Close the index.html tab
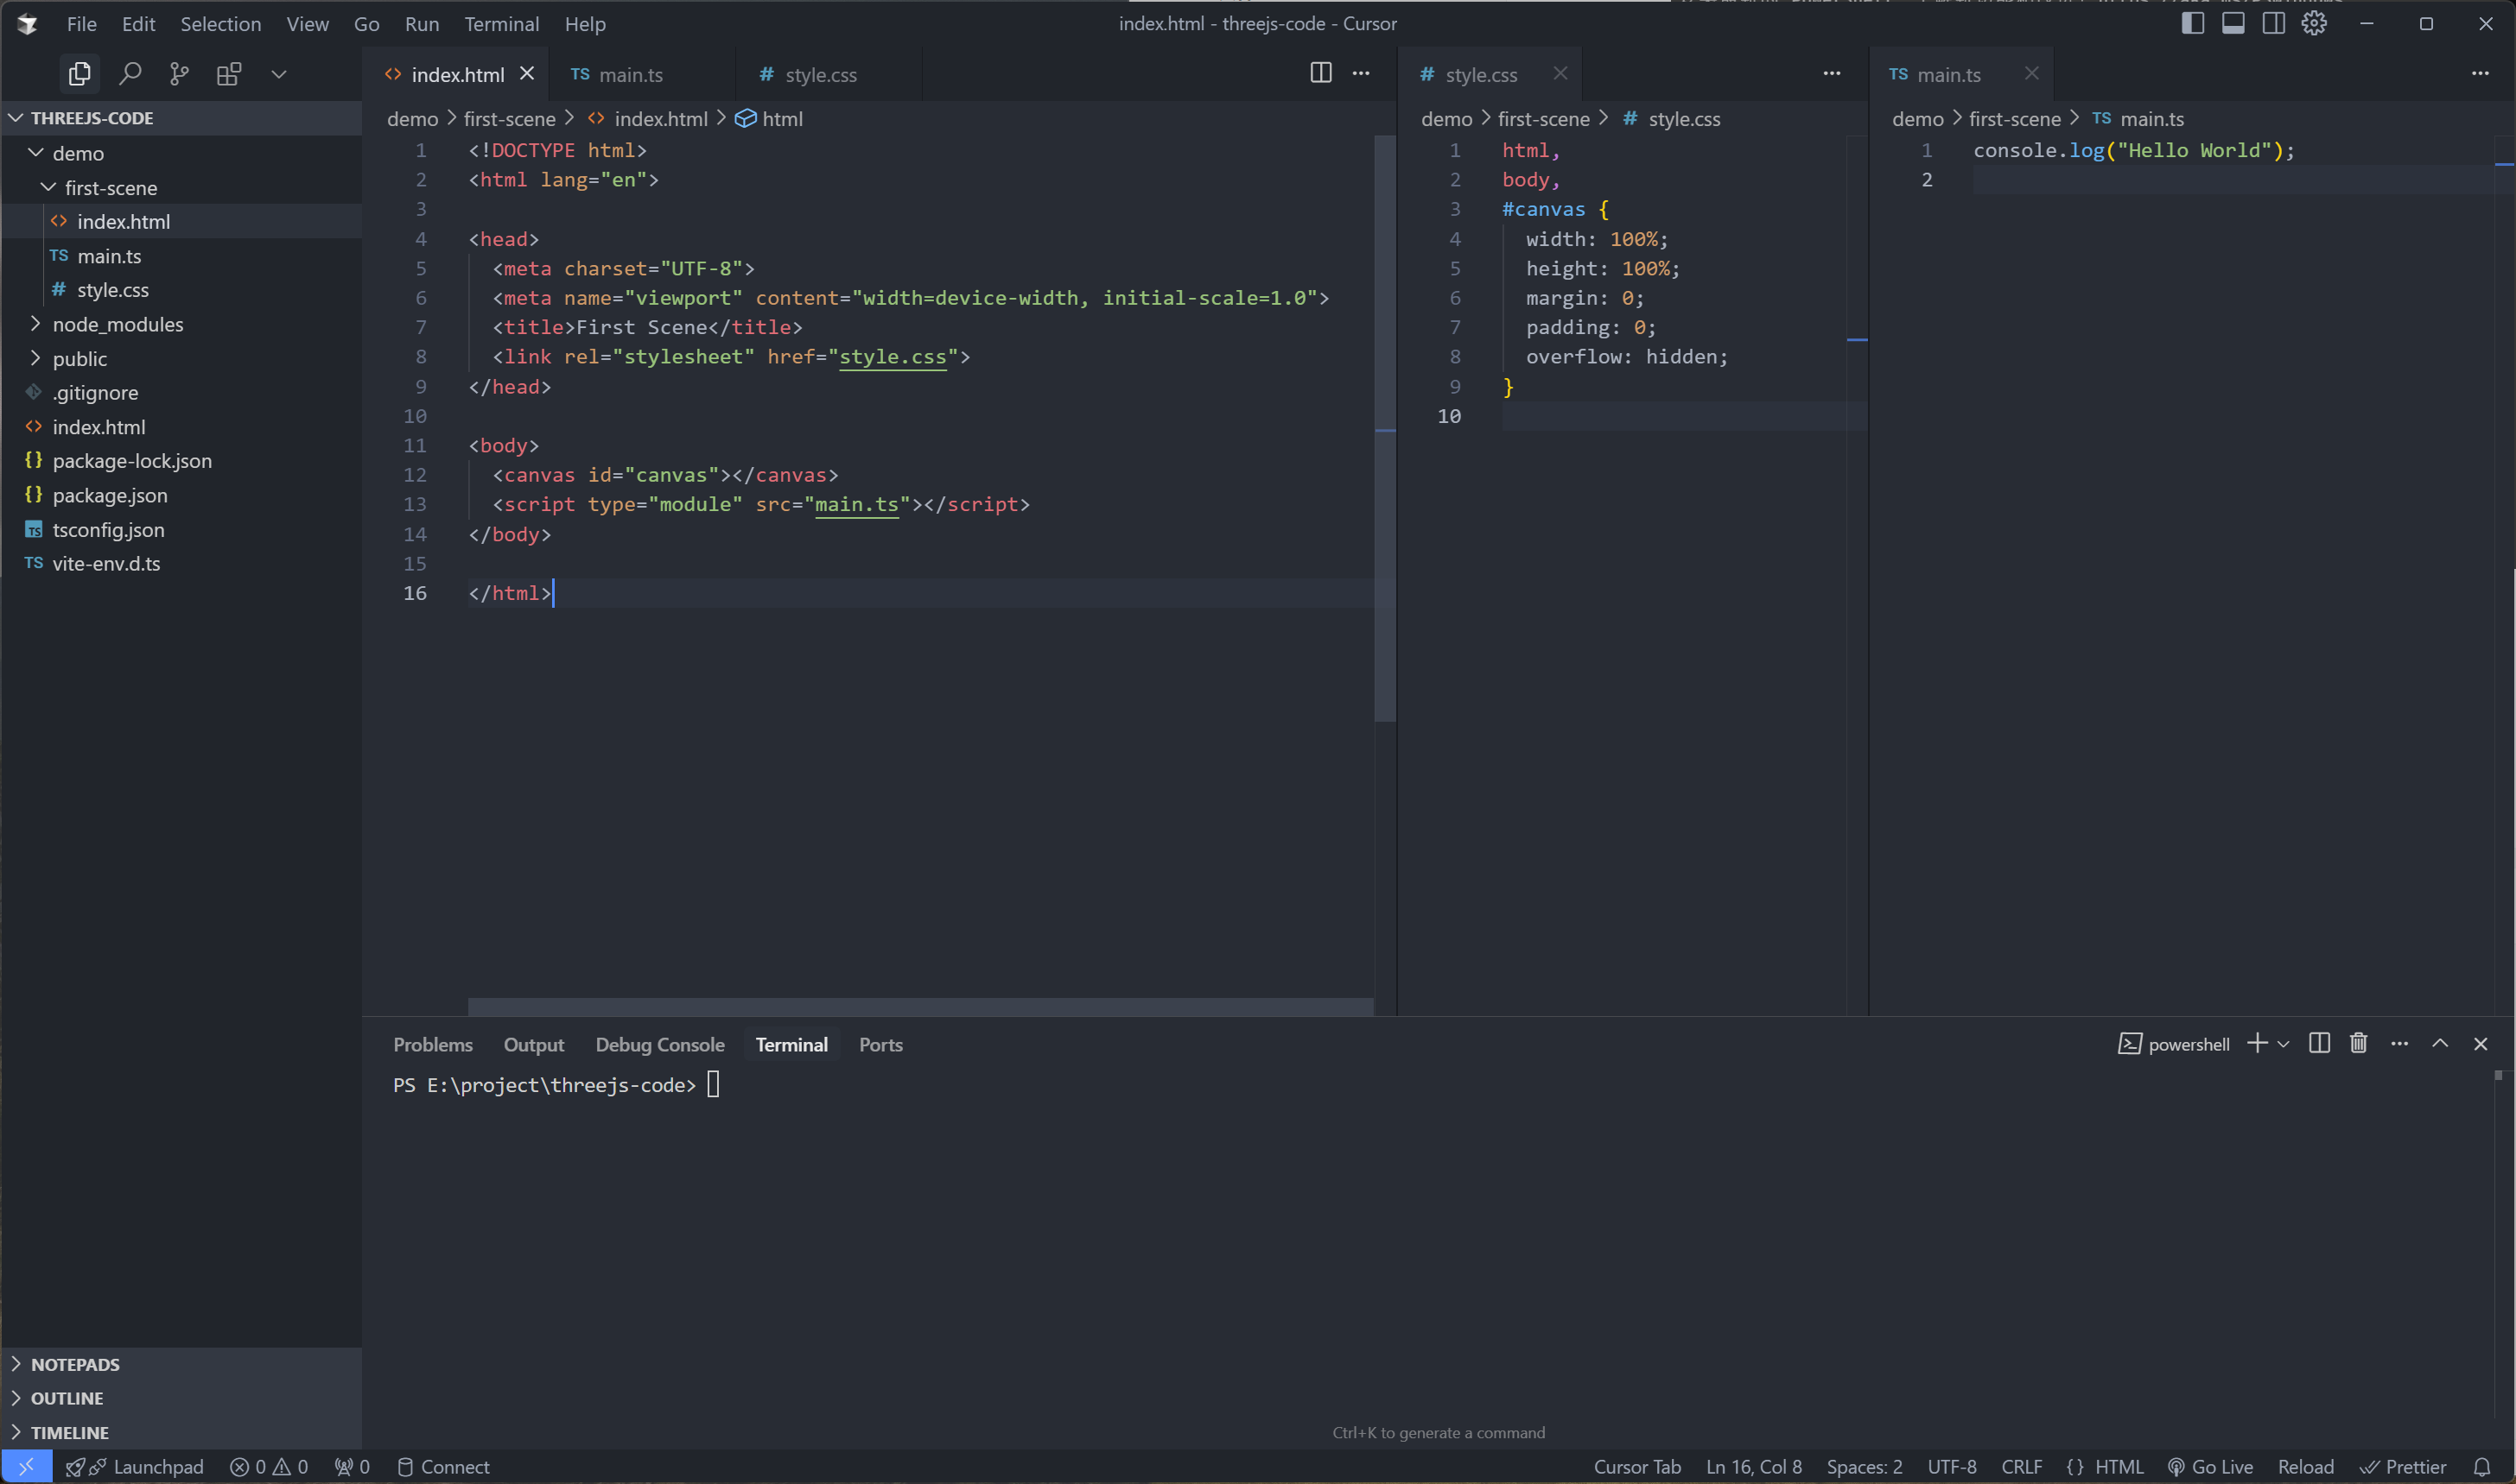2516x1484 pixels. [x=526, y=74]
